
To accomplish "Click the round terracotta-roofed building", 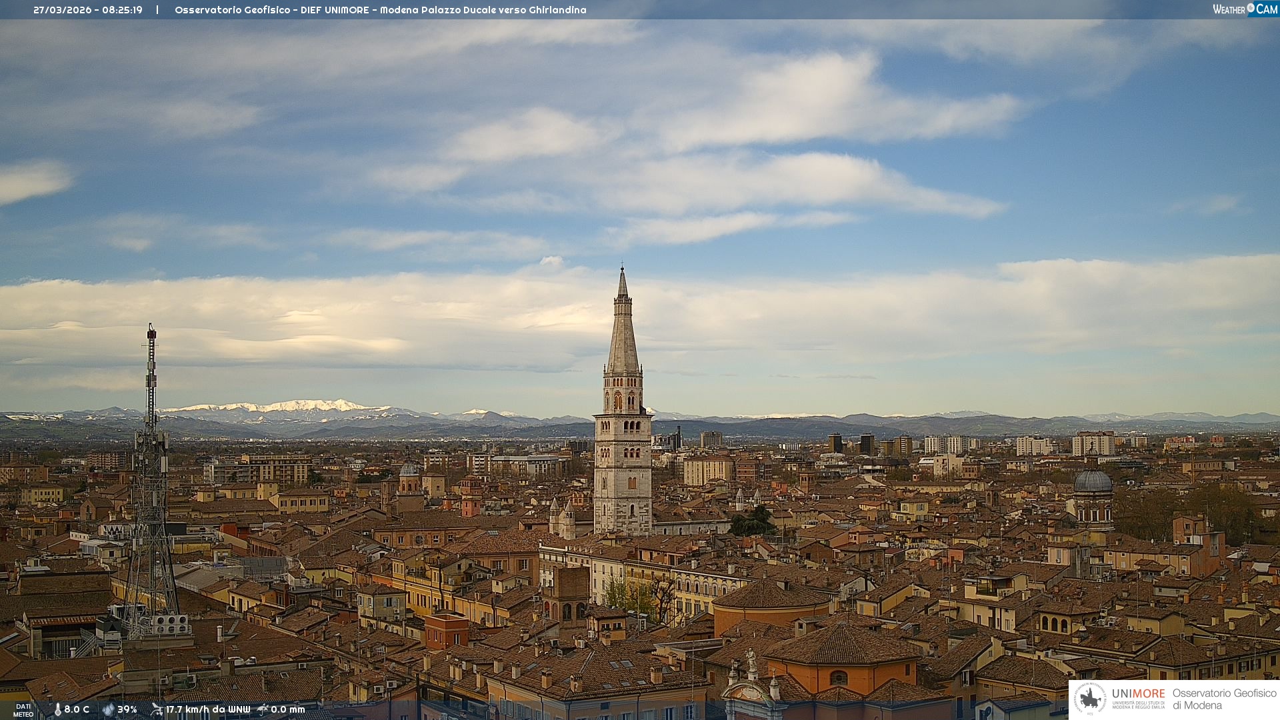I will pos(771,597).
